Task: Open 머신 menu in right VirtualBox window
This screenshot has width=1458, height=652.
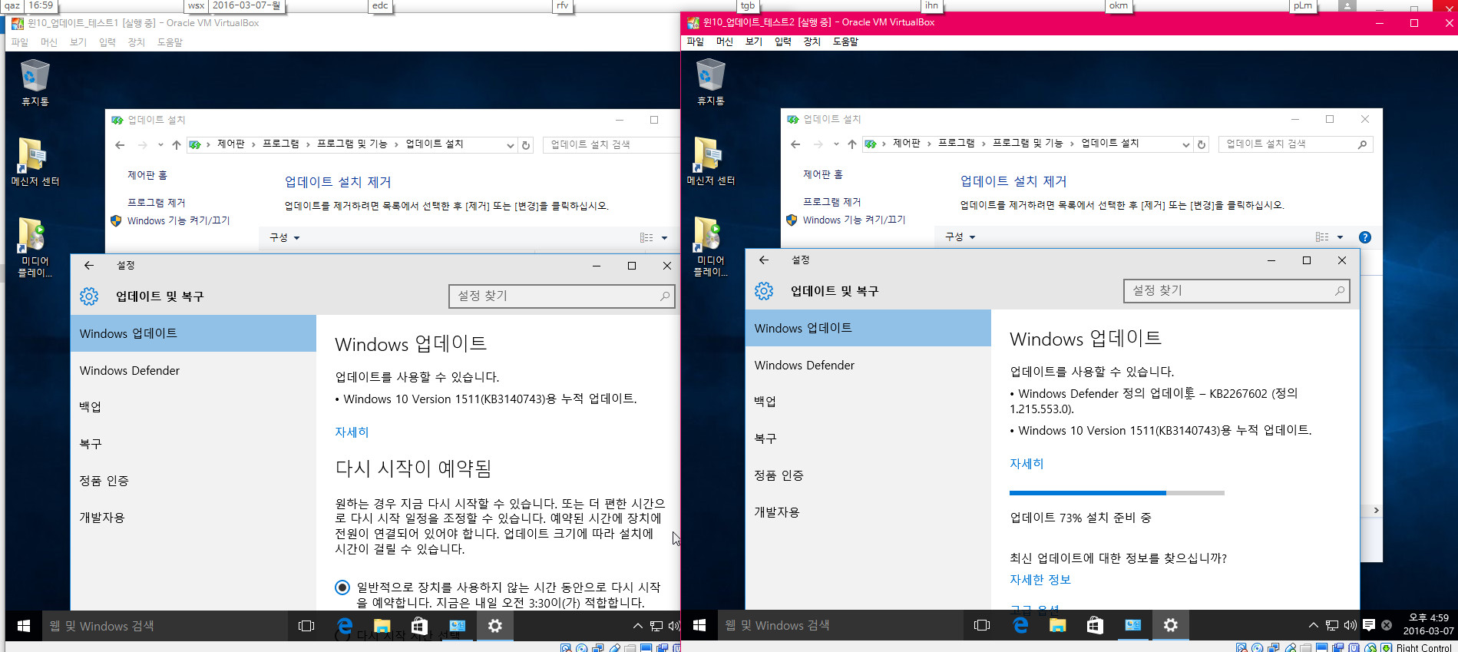Action: (x=725, y=41)
